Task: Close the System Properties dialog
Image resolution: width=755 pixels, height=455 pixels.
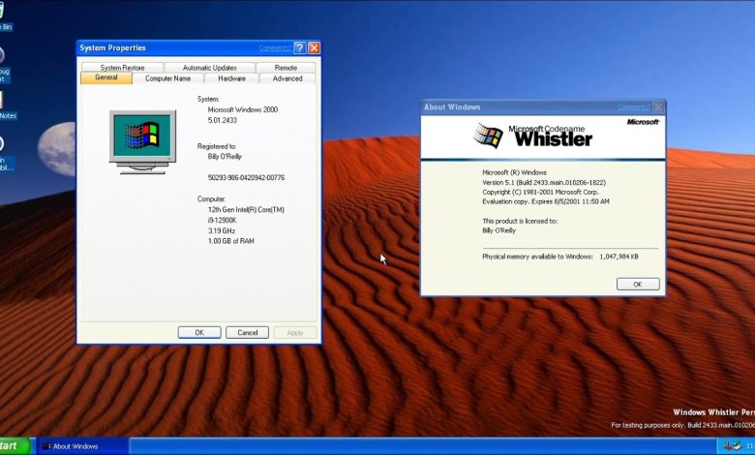Action: click(x=314, y=47)
